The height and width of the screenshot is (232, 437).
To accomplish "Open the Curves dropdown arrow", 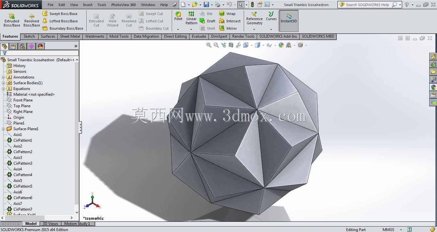I will click(x=271, y=29).
